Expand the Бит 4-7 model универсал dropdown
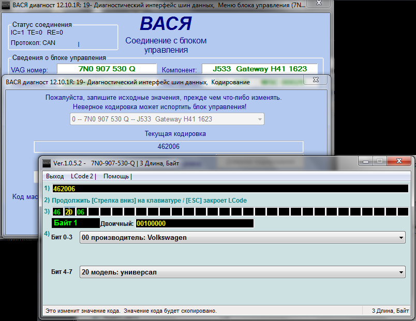The width and height of the screenshot is (416, 321). pyautogui.click(x=242, y=272)
